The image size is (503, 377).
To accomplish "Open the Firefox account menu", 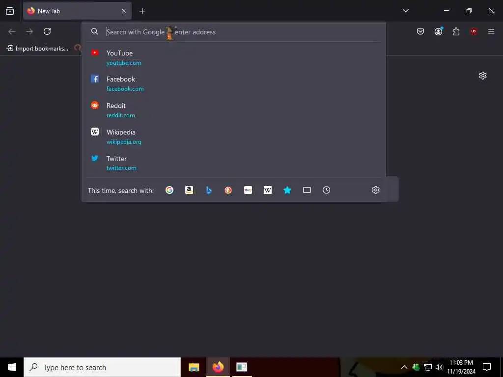I will (438, 31).
